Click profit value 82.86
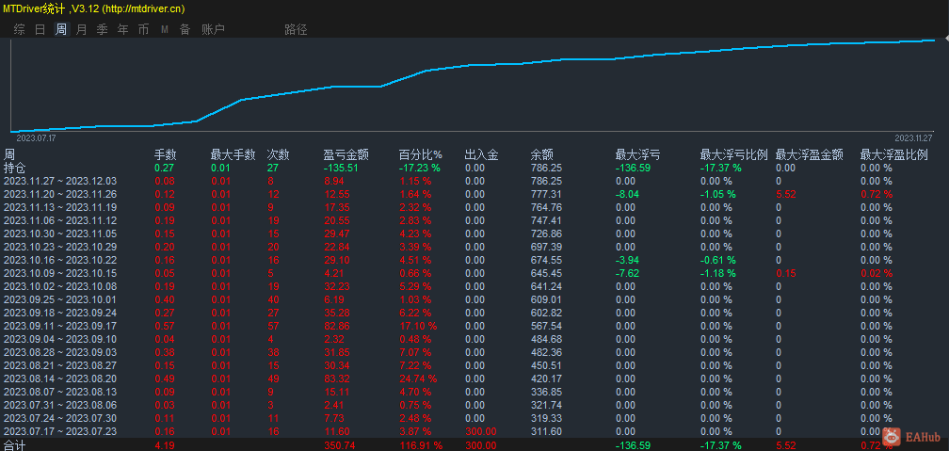 pos(336,326)
